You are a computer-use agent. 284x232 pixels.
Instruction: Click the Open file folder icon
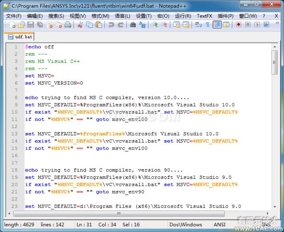tap(21, 25)
